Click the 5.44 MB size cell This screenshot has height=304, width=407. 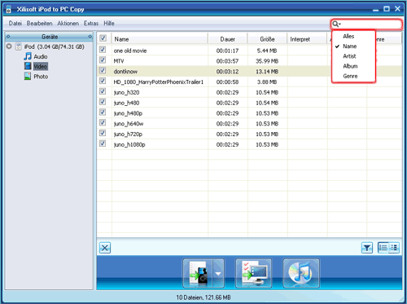click(267, 51)
